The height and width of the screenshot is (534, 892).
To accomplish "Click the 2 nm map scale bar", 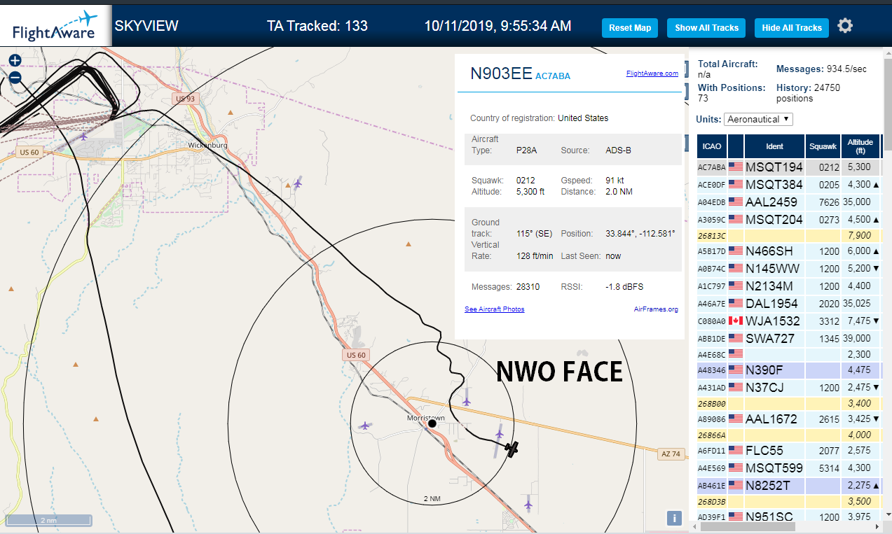I will point(48,520).
